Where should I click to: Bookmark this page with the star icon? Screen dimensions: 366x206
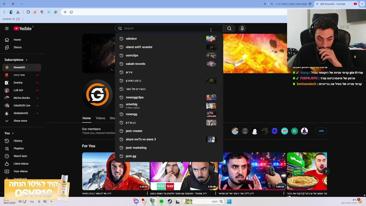[65, 12]
